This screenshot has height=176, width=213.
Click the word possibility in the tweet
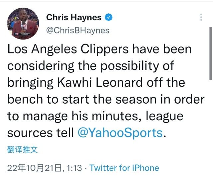130,66
